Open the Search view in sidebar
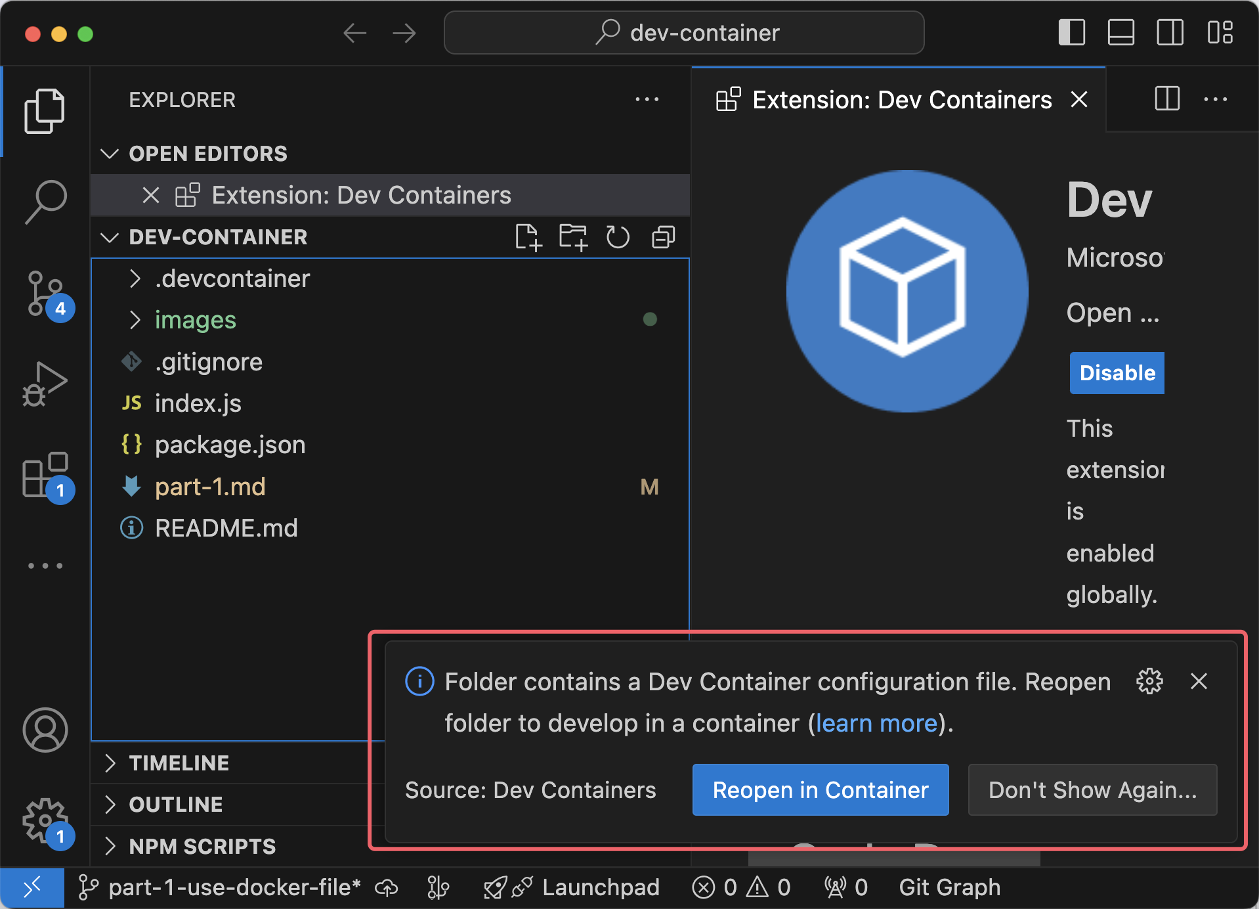1259x909 pixels. pos(45,200)
